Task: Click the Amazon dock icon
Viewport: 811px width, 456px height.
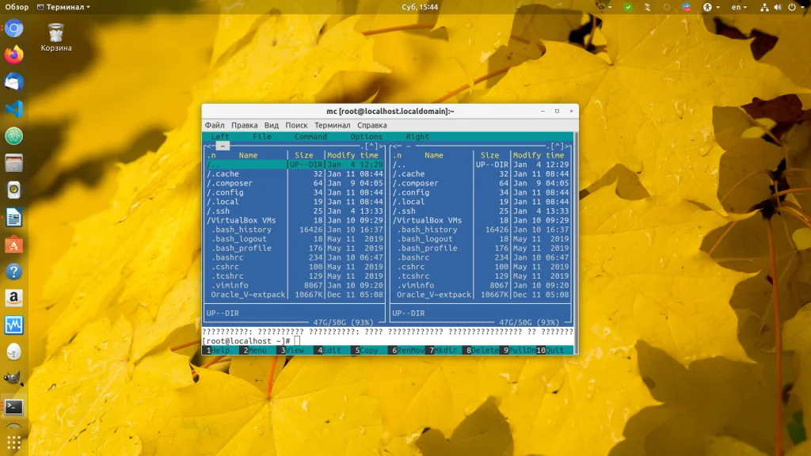Action: [13, 298]
